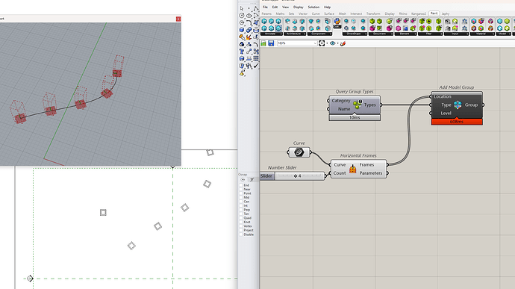Enable the Int osnap checkbox

click(x=241, y=206)
